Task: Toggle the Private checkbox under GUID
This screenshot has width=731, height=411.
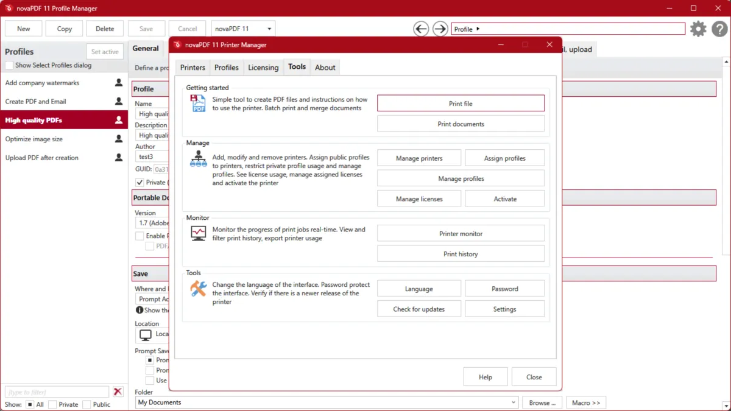Action: pos(139,182)
